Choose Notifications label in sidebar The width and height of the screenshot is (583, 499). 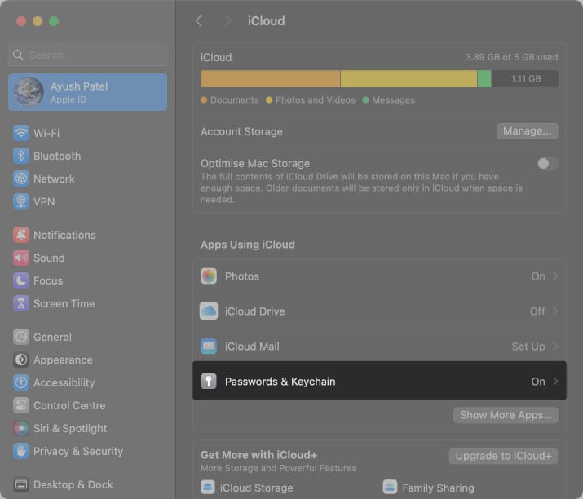64,235
